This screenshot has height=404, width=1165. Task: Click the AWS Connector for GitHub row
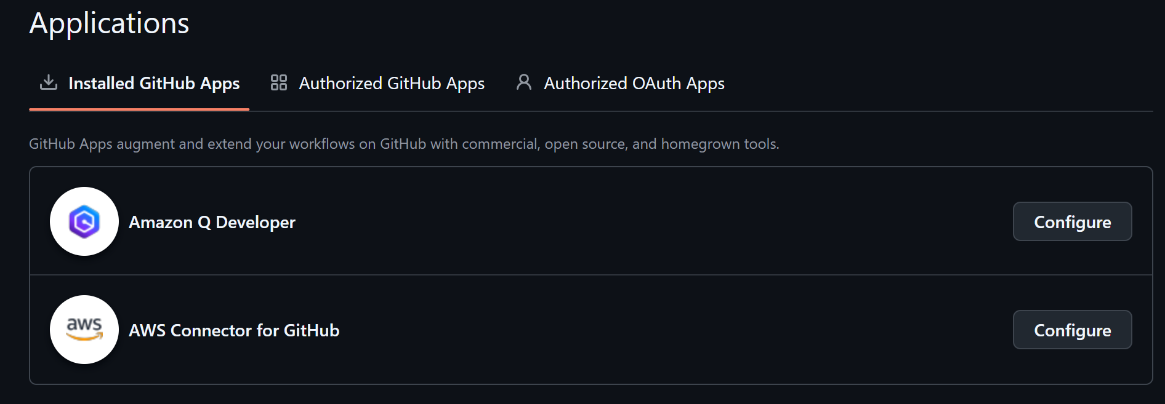554,330
